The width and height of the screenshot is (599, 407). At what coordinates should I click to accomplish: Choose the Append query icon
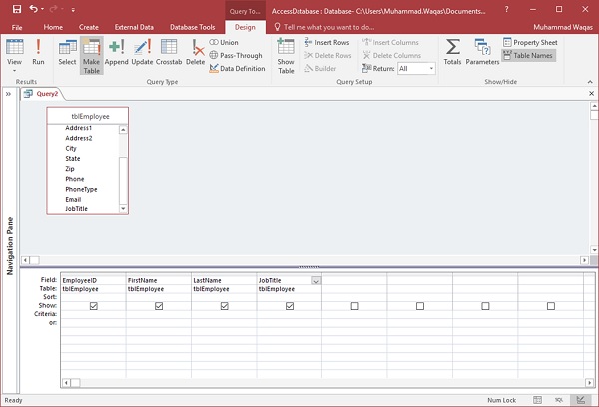[x=117, y=51]
